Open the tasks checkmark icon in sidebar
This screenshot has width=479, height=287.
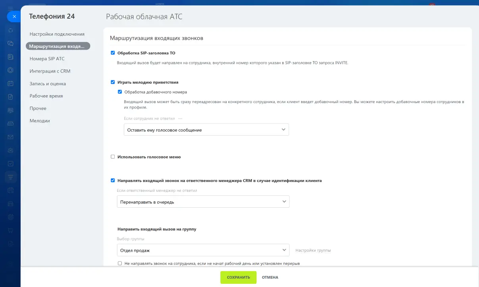[10, 163]
